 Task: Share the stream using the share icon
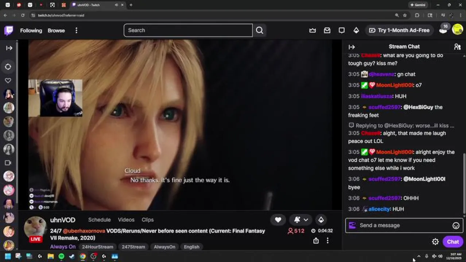click(316, 241)
